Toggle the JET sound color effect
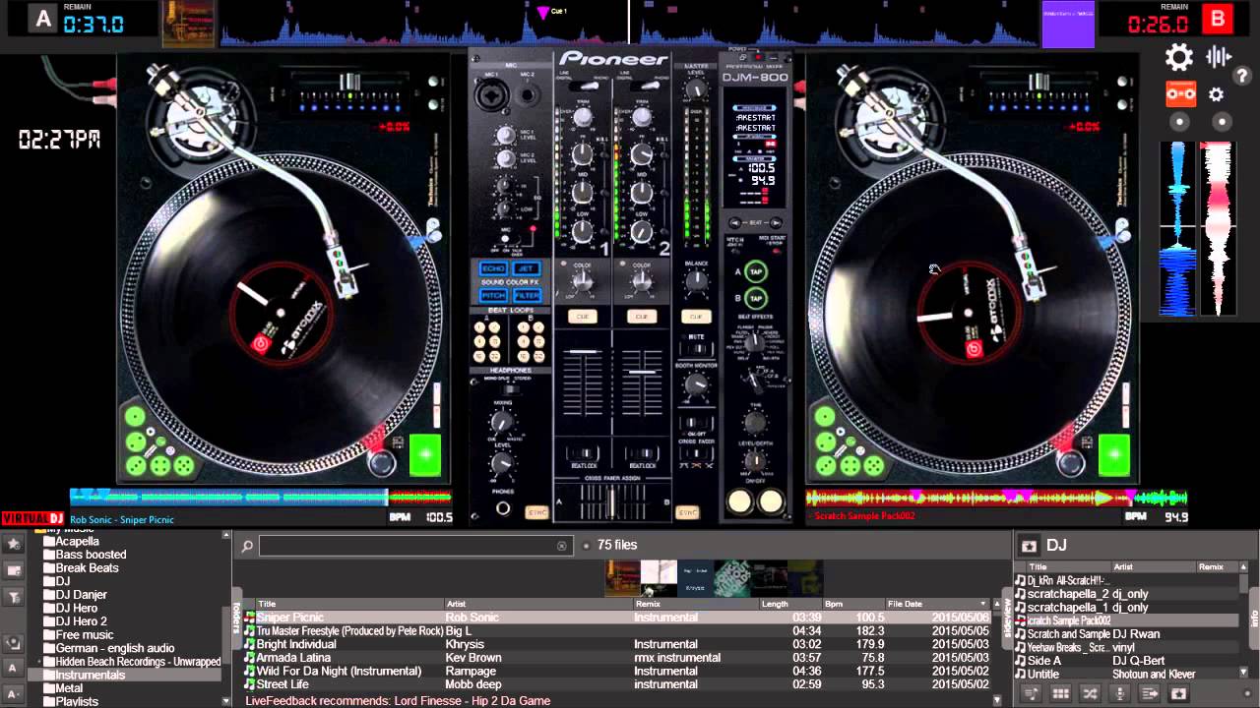This screenshot has height=708, width=1260. (527, 268)
